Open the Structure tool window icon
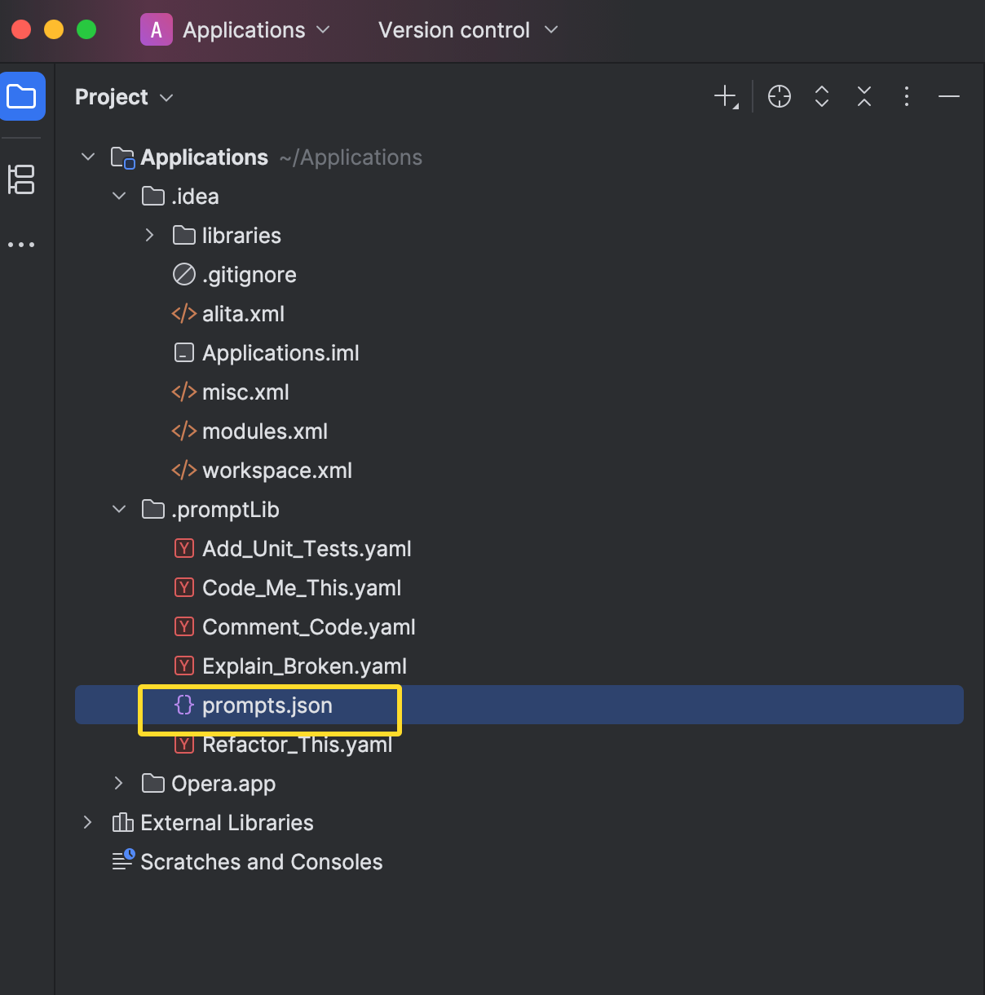This screenshot has width=985, height=995. (x=21, y=179)
